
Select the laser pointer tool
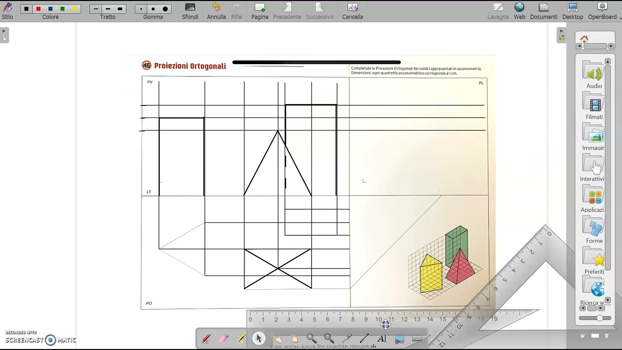[x=347, y=339]
